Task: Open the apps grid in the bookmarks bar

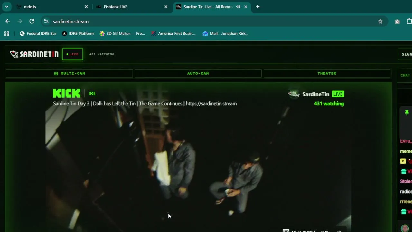Action: pyautogui.click(x=6, y=34)
